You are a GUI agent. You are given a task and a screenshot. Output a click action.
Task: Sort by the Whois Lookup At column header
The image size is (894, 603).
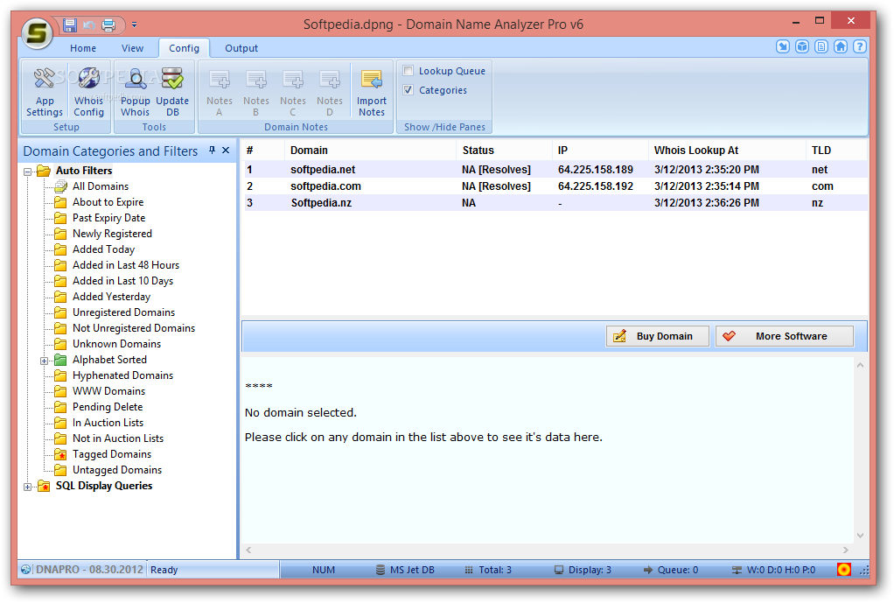click(727, 151)
